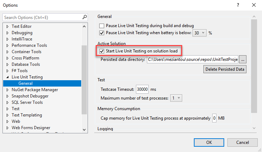Enable pause during build and debug
Screen dimensions: 262x152
[x=102, y=26]
